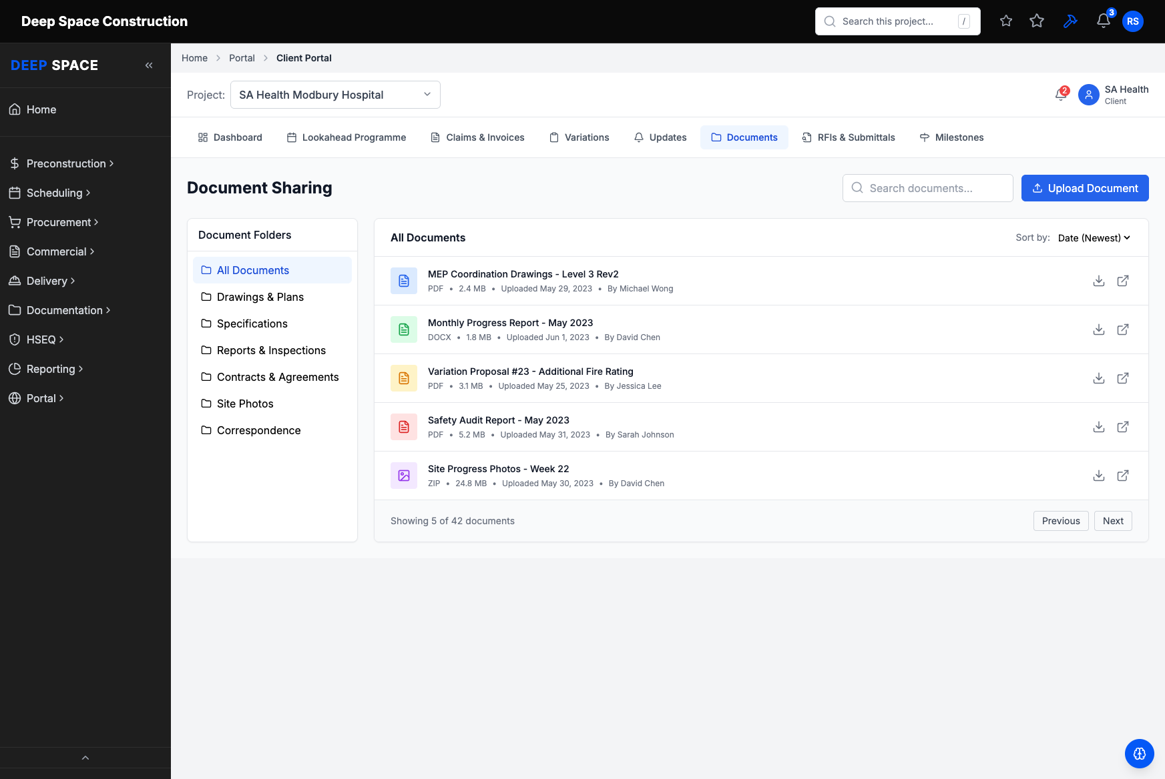Viewport: 1165px width, 779px height.
Task: Open the floating help assistant button
Action: pos(1140,754)
